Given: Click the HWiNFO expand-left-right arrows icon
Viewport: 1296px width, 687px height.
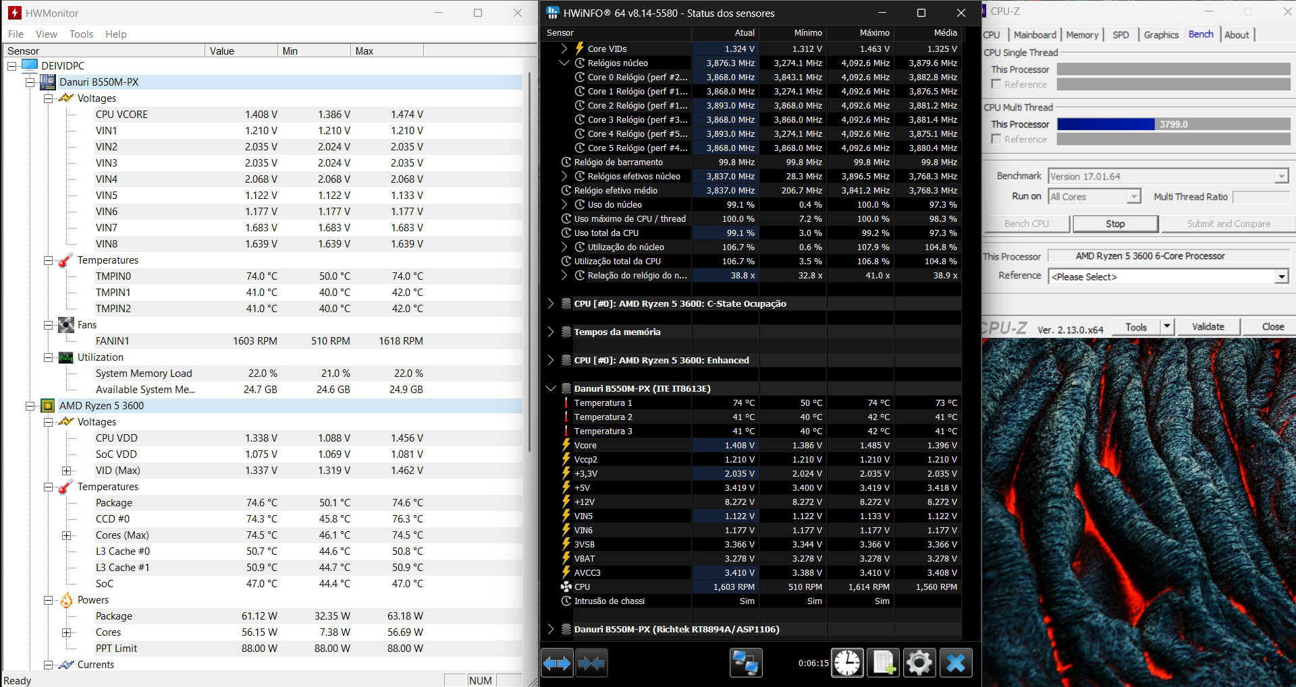Looking at the screenshot, I should [557, 663].
